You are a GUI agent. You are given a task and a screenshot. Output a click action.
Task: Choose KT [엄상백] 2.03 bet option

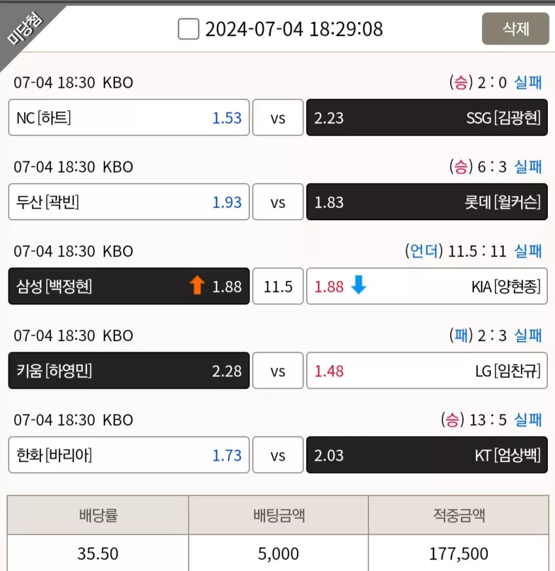coord(427,455)
